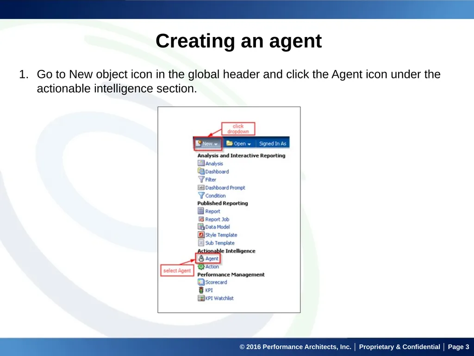Expand the Open dropdown arrow
The width and height of the screenshot is (474, 356).
coord(249,144)
